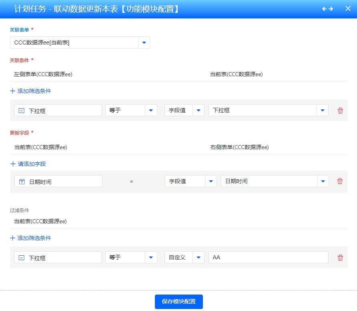Toggle dialog width with the arrows icon
The image size is (357, 311).
click(x=327, y=9)
